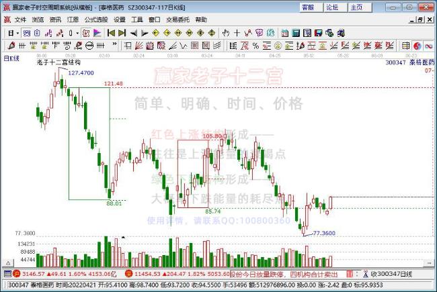Click the triangle button at chart bottom-left
437x292 pixels.
(8, 263)
